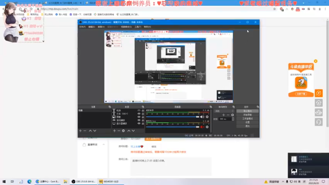This screenshot has height=185, width=329.
Task: Open the transition properties gear
Action: coord(232,115)
